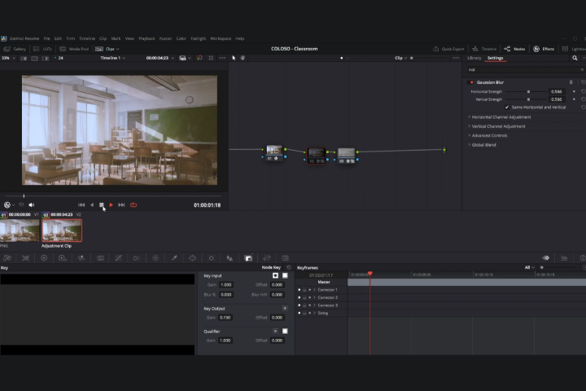Toggle Key Output invert

click(x=285, y=308)
